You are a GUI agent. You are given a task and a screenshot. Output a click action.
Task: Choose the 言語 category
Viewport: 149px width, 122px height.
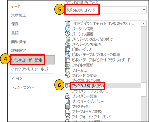pyautogui.click(x=15, y=33)
